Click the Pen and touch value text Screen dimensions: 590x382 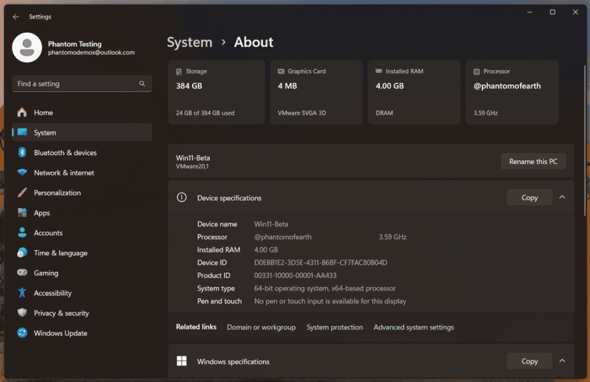tap(330, 301)
